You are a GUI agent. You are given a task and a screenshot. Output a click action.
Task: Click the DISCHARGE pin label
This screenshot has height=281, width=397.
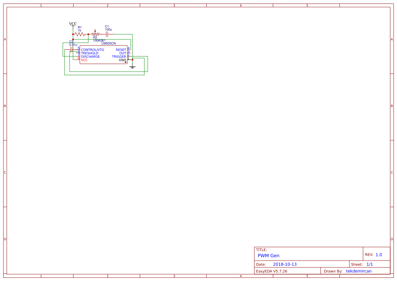point(91,56)
